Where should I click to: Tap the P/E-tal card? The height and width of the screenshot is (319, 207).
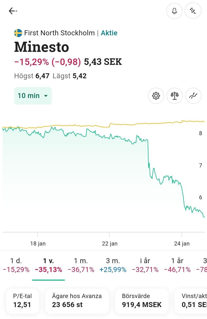(22, 301)
